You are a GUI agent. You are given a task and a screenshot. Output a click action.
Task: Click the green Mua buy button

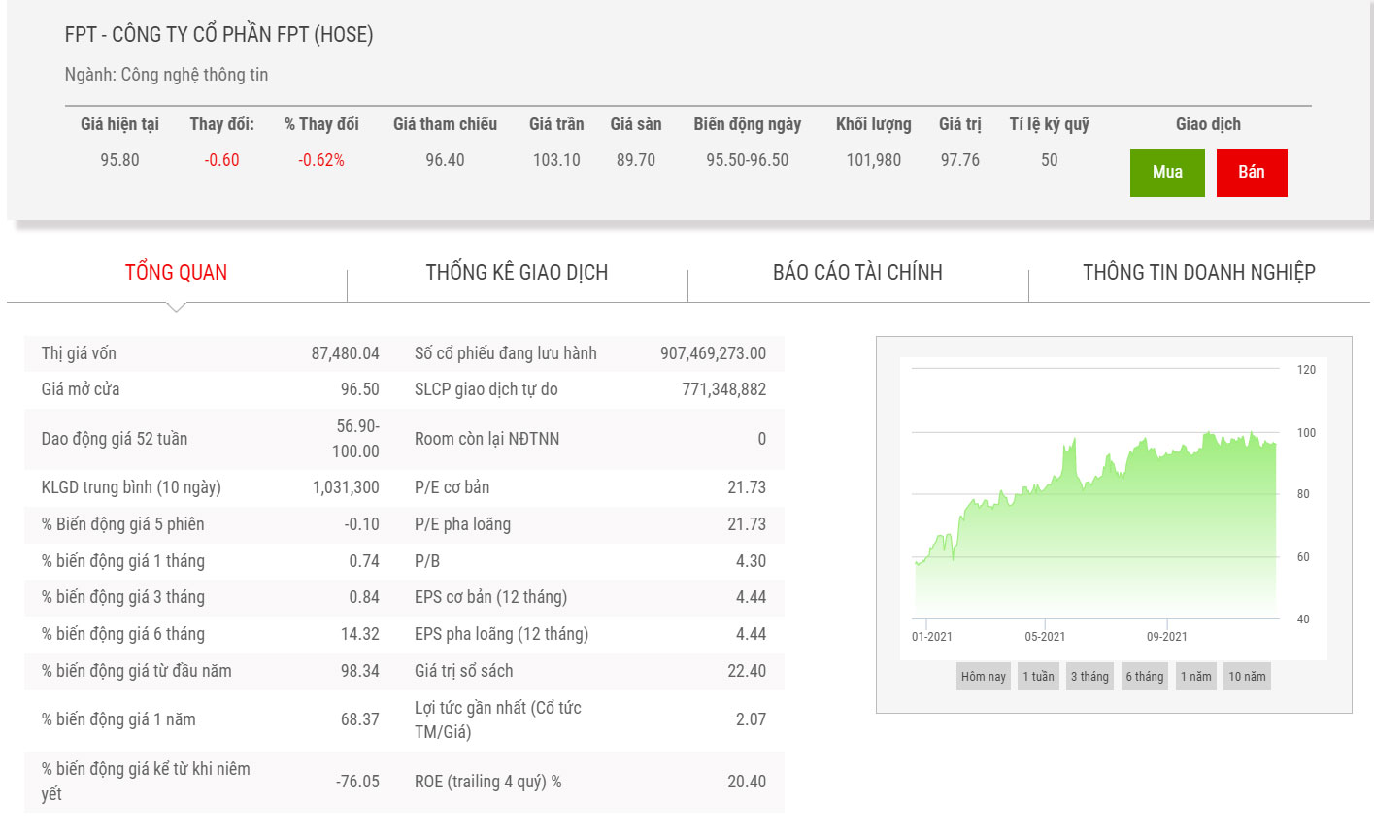pos(1166,173)
